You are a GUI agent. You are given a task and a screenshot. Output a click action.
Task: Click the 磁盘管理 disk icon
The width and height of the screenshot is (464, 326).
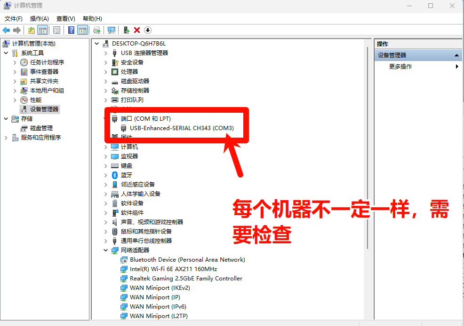[24, 128]
